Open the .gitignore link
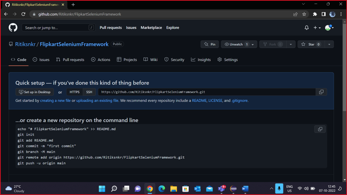Viewport: 347px width, 195px height. [240, 101]
